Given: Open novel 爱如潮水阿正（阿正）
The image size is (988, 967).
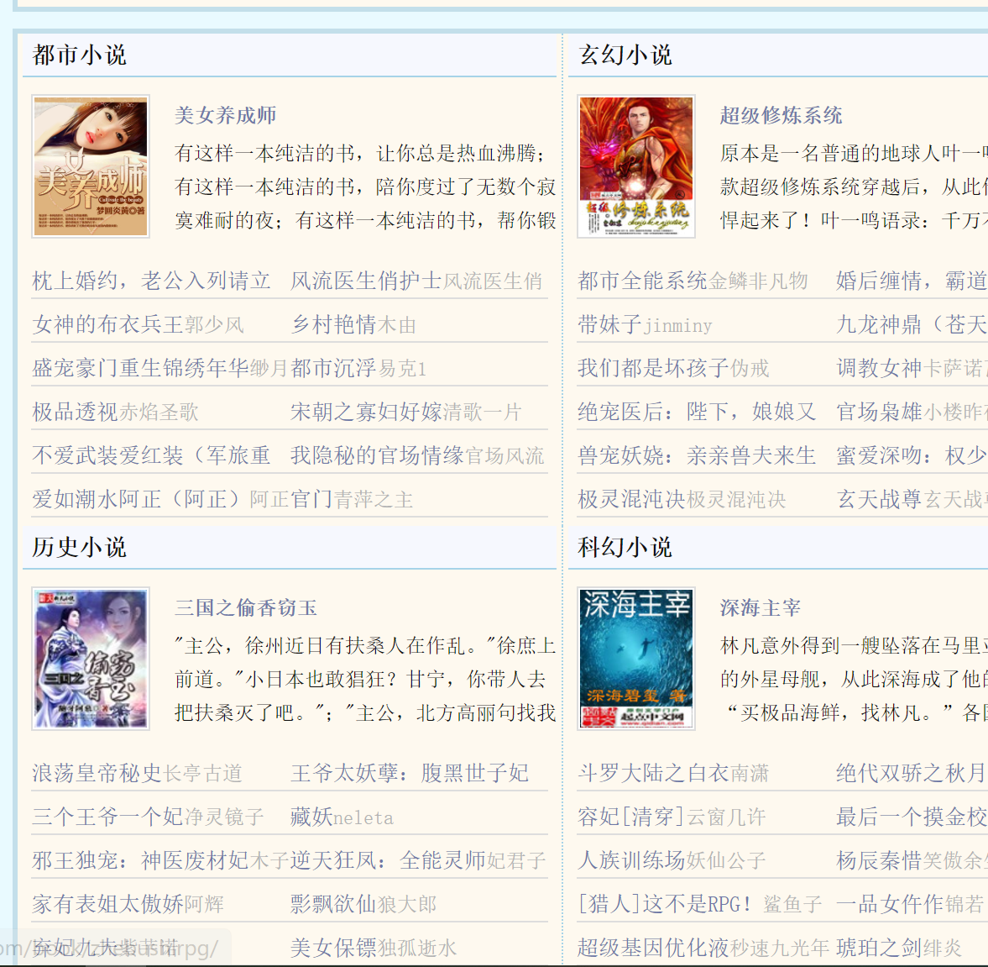Looking at the screenshot, I should 140,500.
